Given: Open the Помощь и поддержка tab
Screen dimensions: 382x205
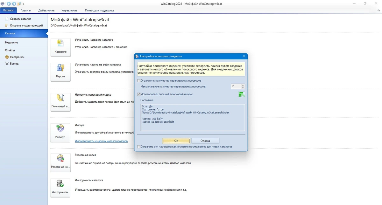Looking at the screenshot, I should (100, 10).
